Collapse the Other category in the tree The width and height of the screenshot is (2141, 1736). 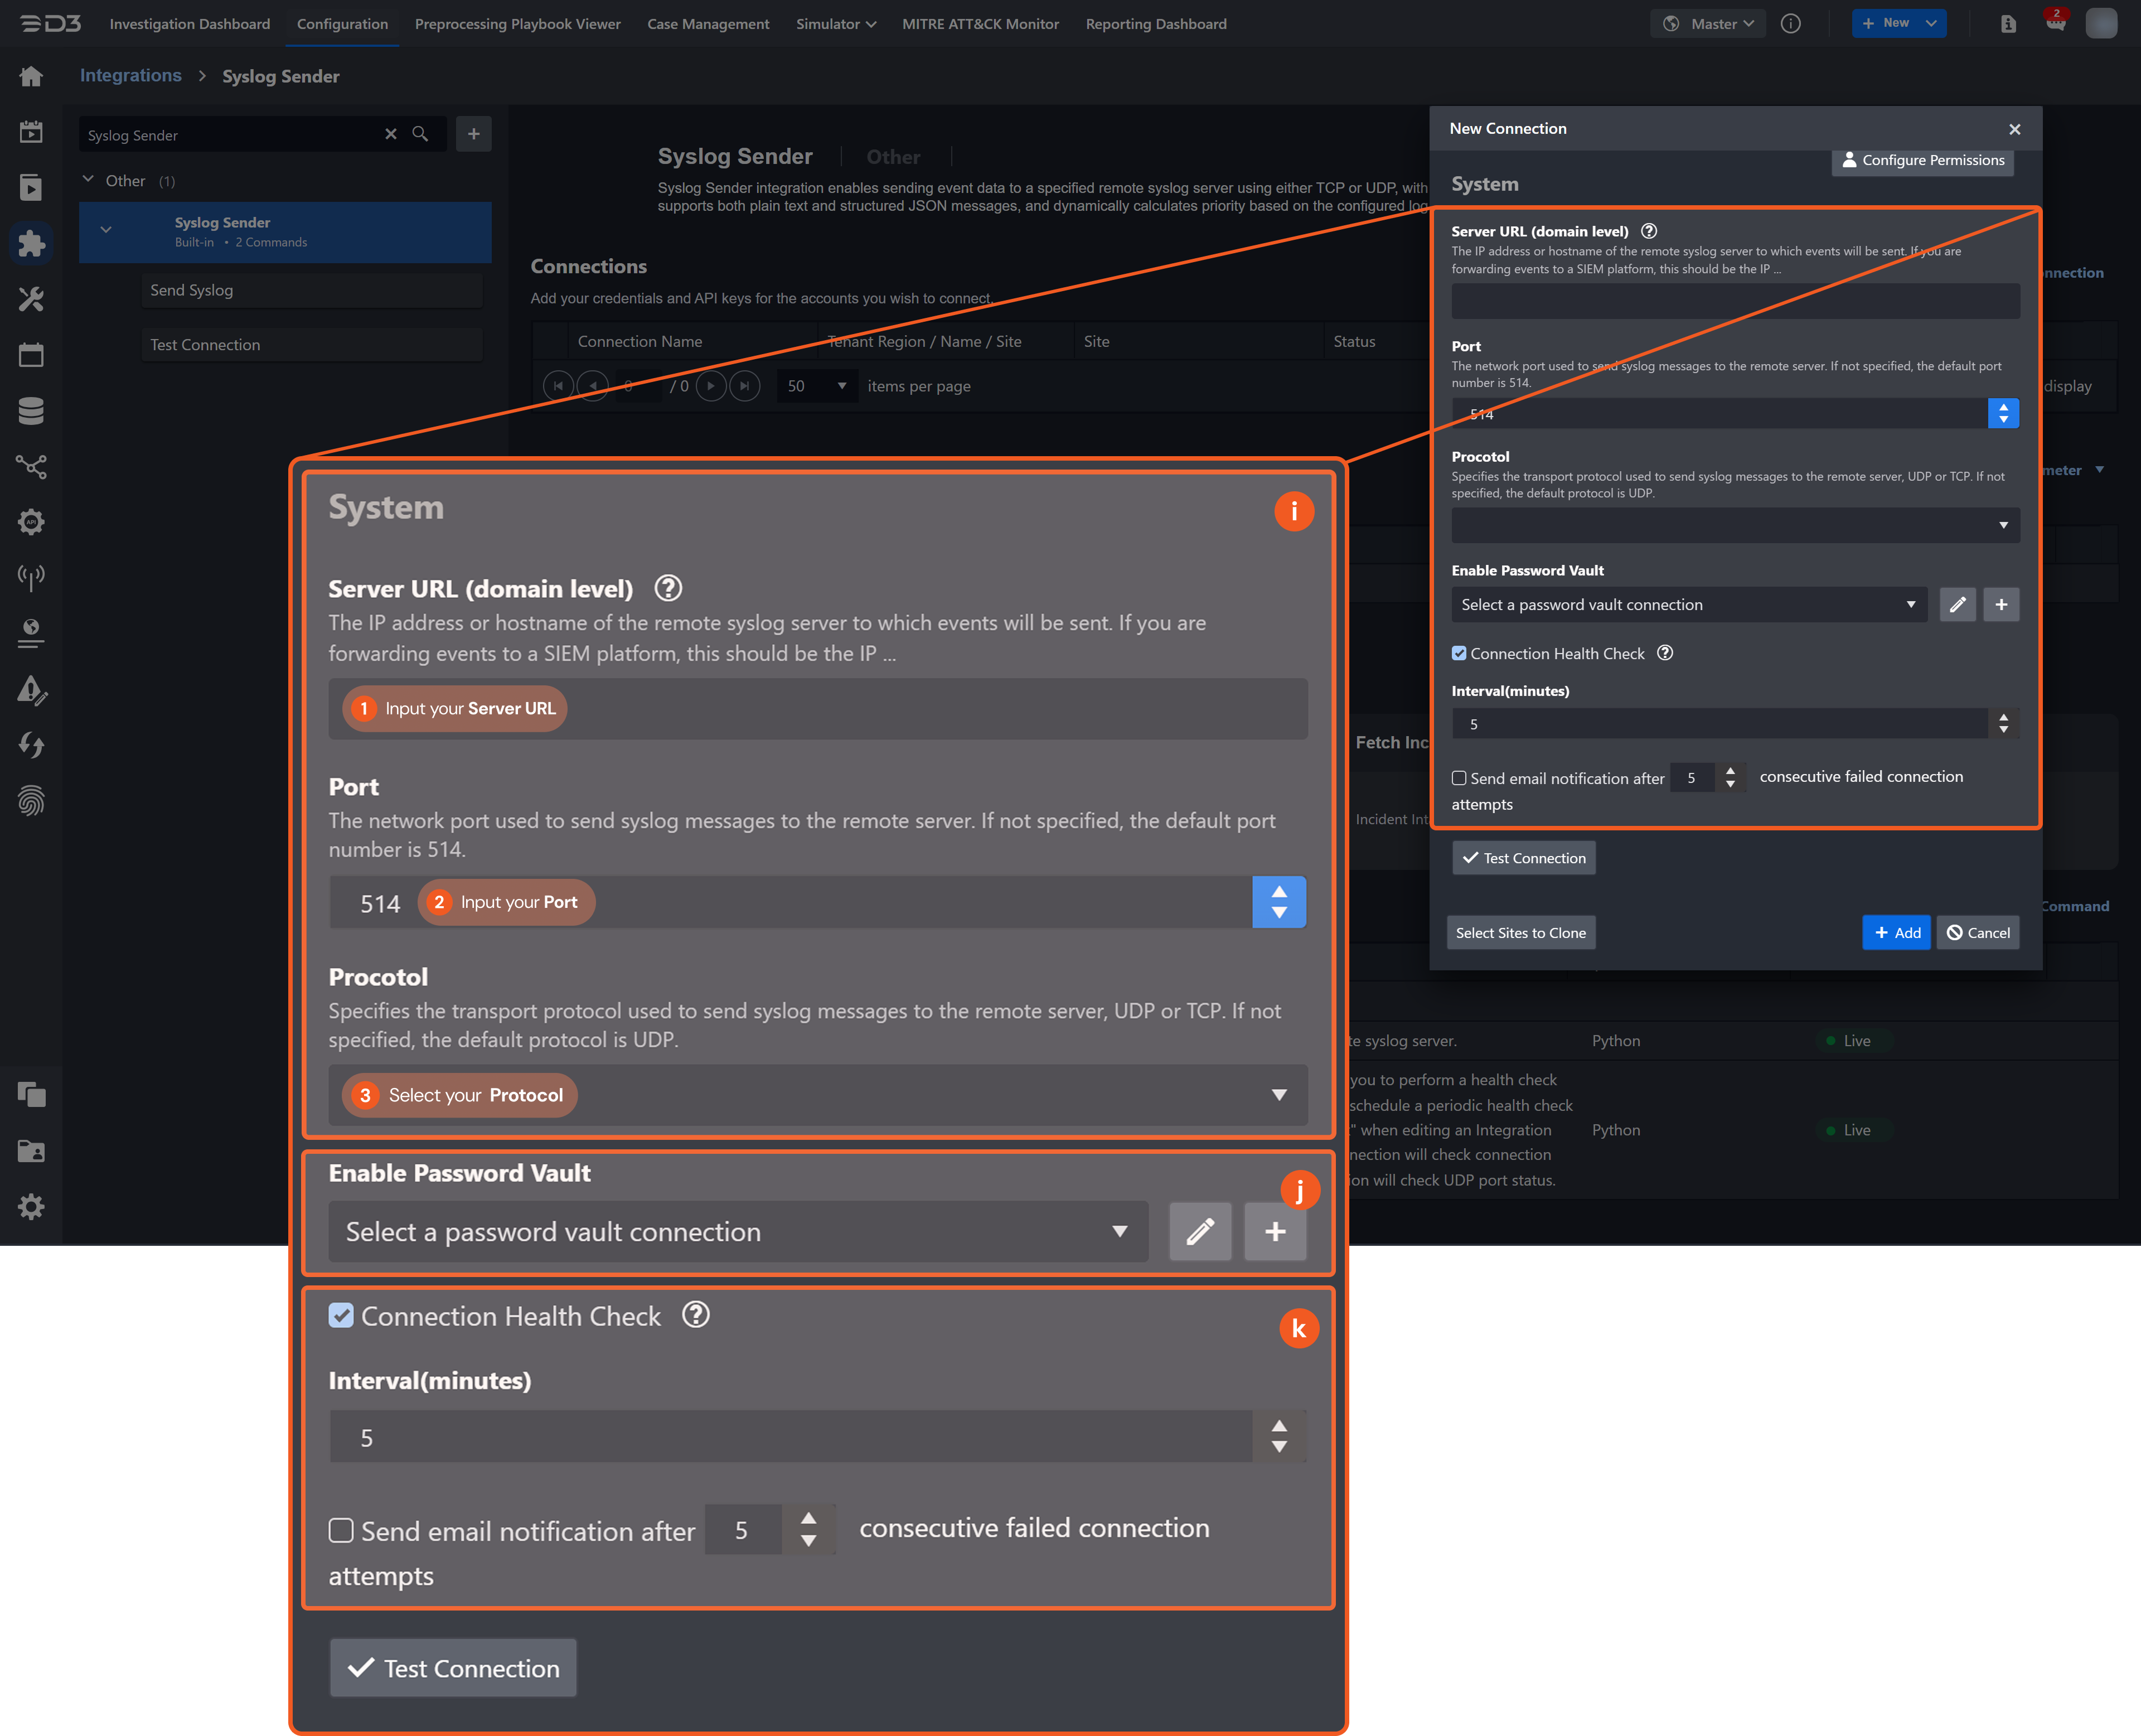pyautogui.click(x=88, y=180)
